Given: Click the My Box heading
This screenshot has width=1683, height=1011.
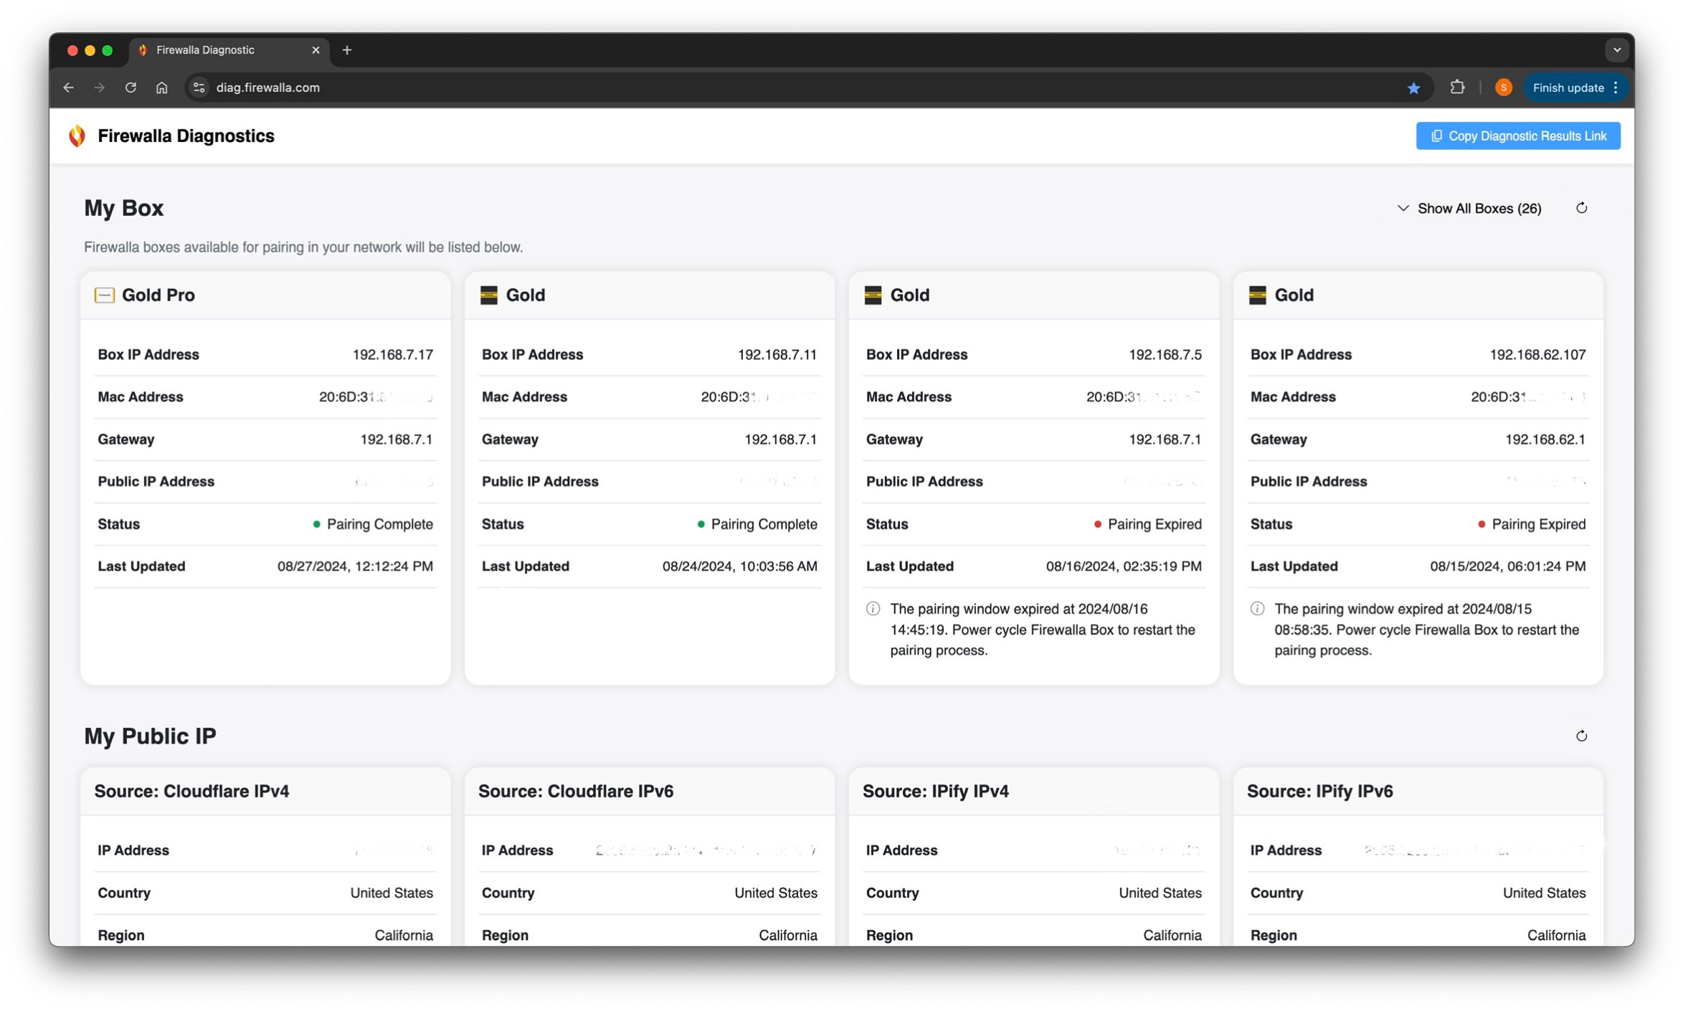Looking at the screenshot, I should tap(123, 208).
